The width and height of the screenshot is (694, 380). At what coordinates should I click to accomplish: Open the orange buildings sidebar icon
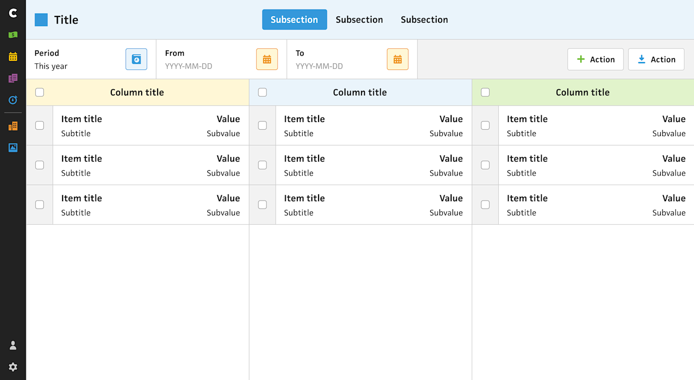(x=13, y=126)
